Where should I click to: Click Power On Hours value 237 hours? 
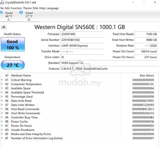(x=147, y=57)
